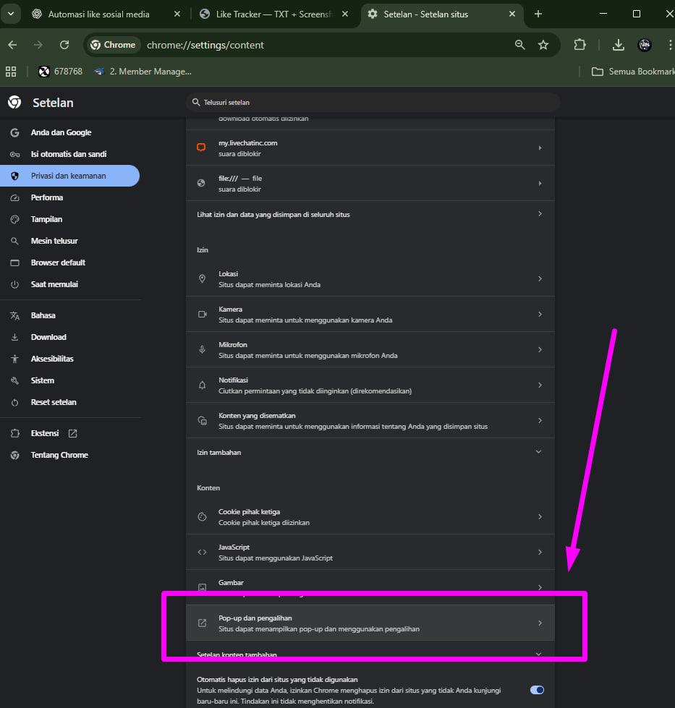The image size is (675, 708).
Task: Switch to Automasi like sosial media tab
Action: tap(98, 14)
